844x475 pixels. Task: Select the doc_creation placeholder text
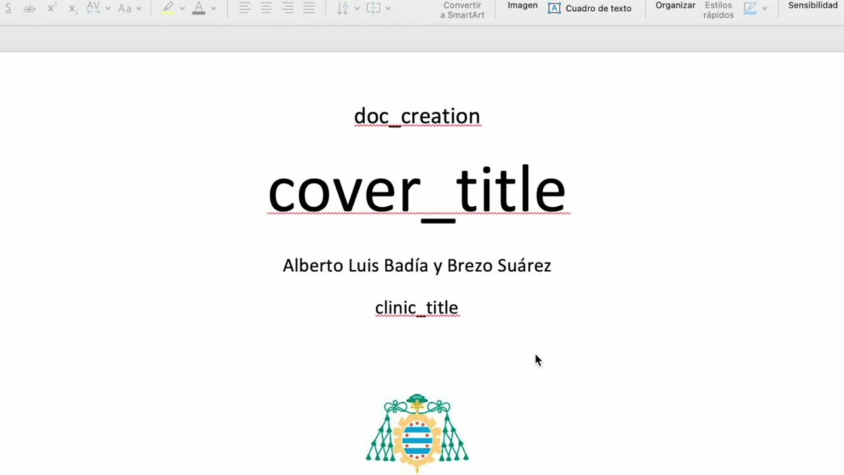pyautogui.click(x=417, y=116)
